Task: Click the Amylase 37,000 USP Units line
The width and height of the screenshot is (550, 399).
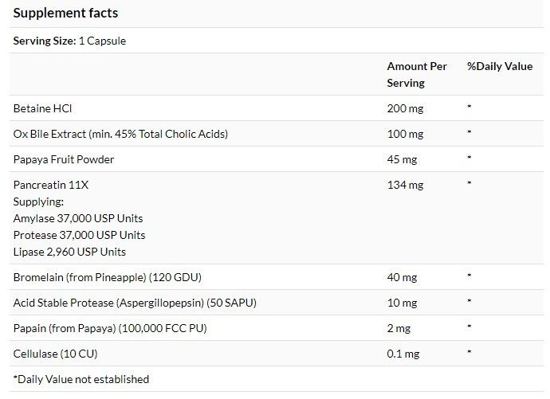Action: click(x=78, y=218)
